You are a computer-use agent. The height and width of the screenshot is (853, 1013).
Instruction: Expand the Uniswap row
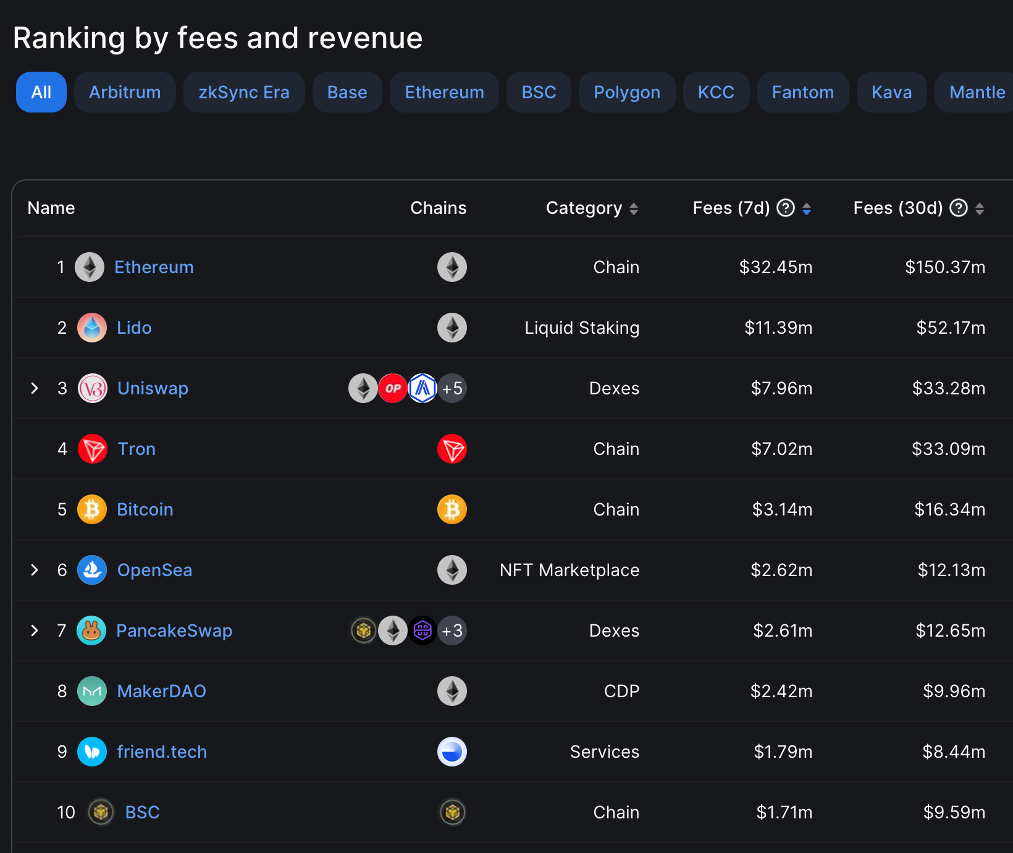(x=35, y=388)
